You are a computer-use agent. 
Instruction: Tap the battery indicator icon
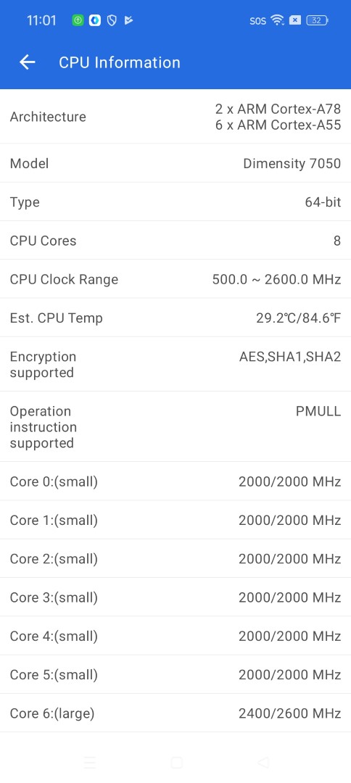317,20
